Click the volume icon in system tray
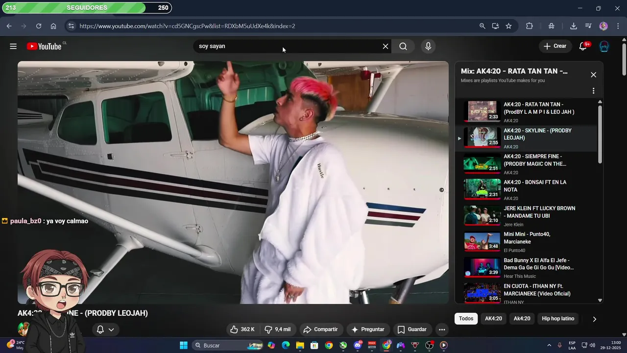 tap(592, 345)
